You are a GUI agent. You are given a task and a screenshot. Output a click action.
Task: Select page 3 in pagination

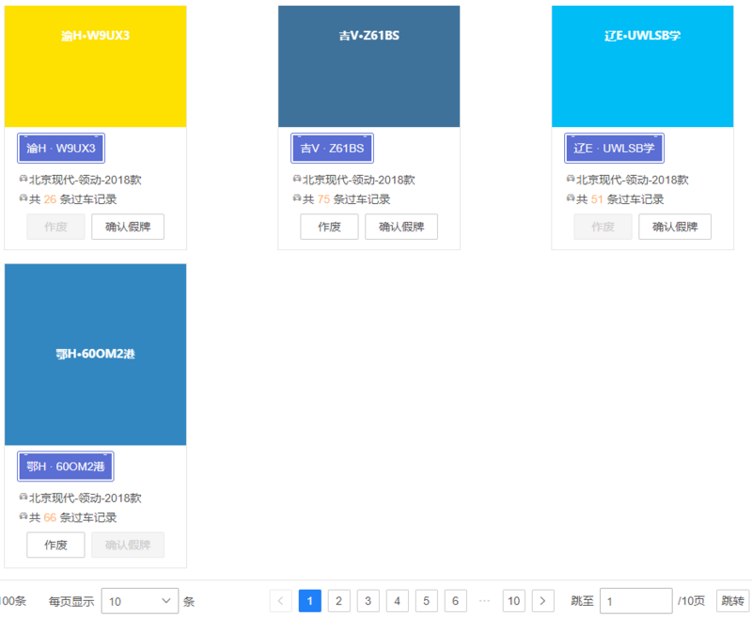click(368, 601)
